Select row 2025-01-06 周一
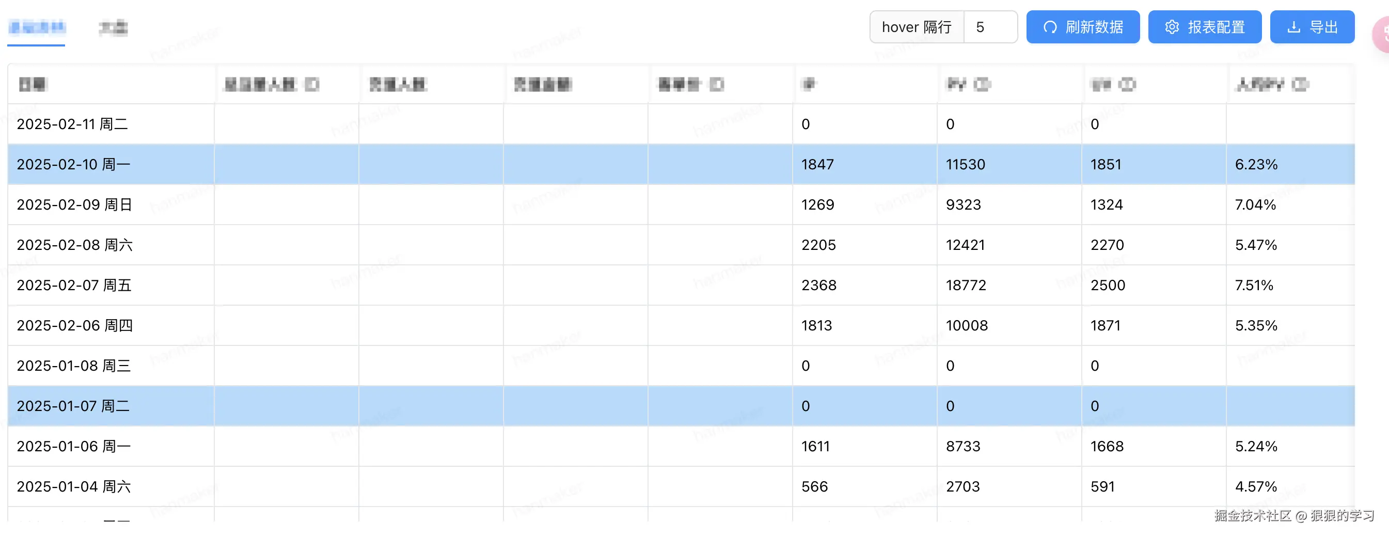Image resolution: width=1389 pixels, height=537 pixels. 681,447
